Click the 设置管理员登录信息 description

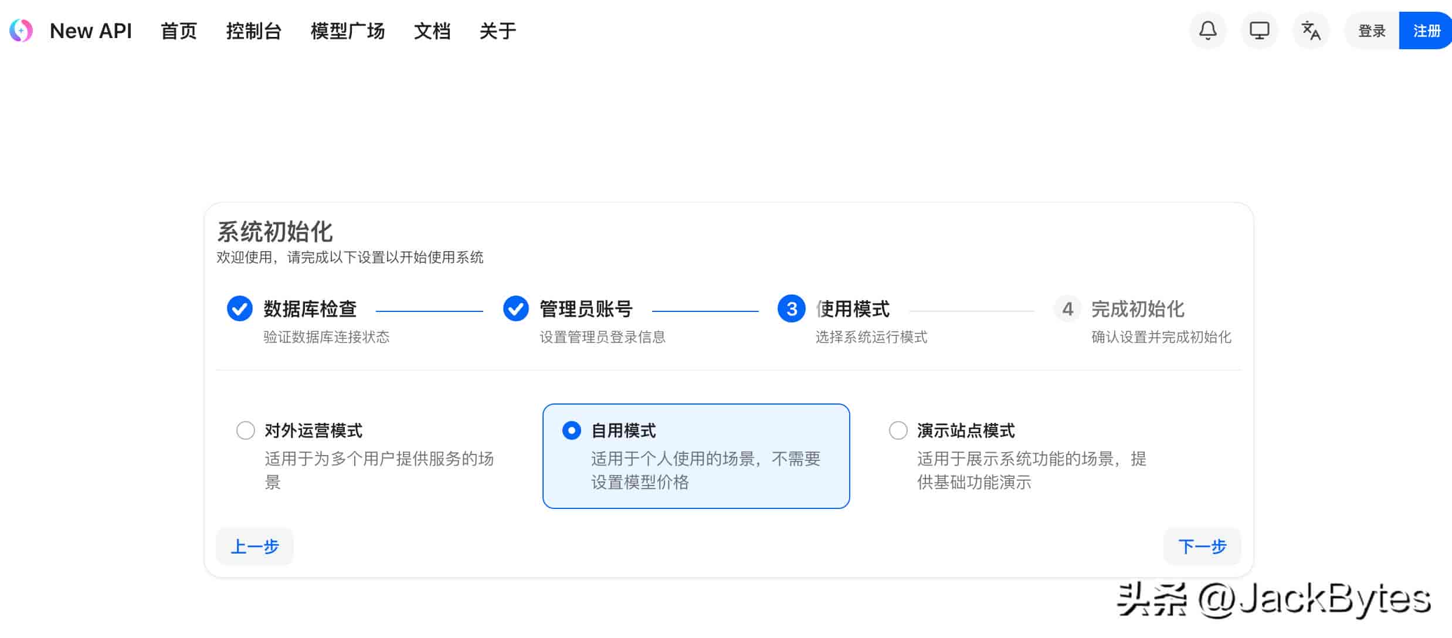click(x=603, y=337)
